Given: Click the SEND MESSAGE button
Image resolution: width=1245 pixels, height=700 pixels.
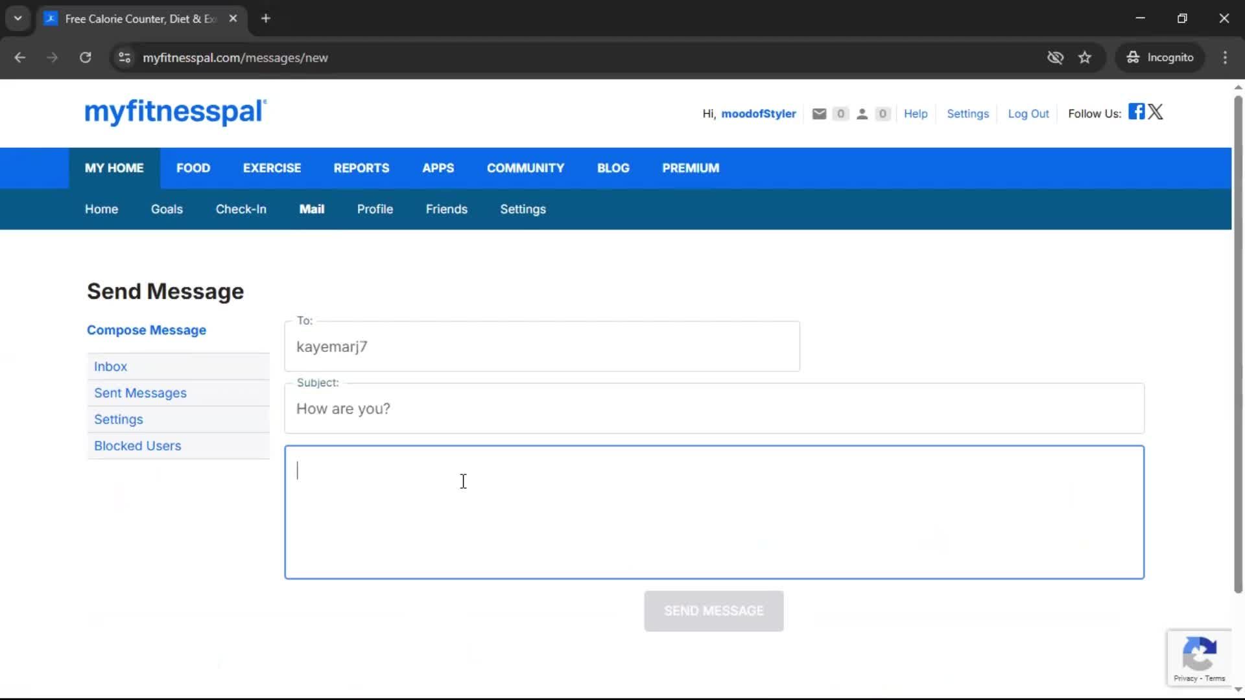Looking at the screenshot, I should click(x=713, y=611).
